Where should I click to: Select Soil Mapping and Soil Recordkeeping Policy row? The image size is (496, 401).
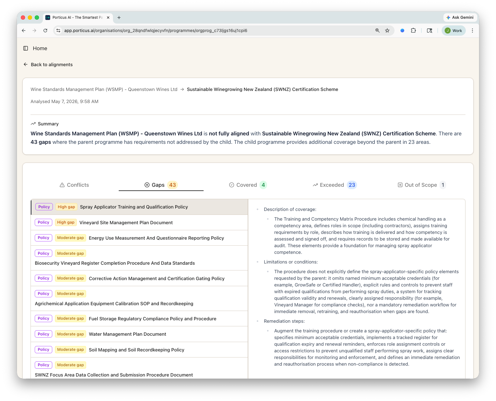[139, 350]
